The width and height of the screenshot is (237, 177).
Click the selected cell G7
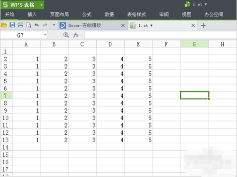click(195, 95)
